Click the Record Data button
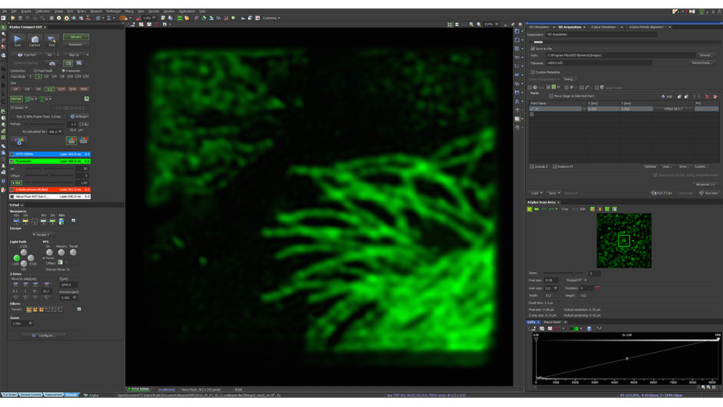The image size is (723, 407). 701,63
